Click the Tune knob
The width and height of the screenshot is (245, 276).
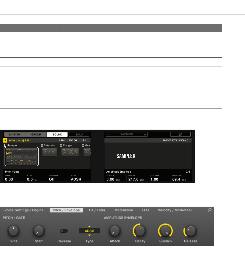point(13,231)
